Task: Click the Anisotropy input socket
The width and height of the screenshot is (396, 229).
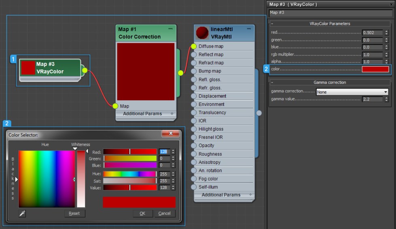Action: (194, 162)
